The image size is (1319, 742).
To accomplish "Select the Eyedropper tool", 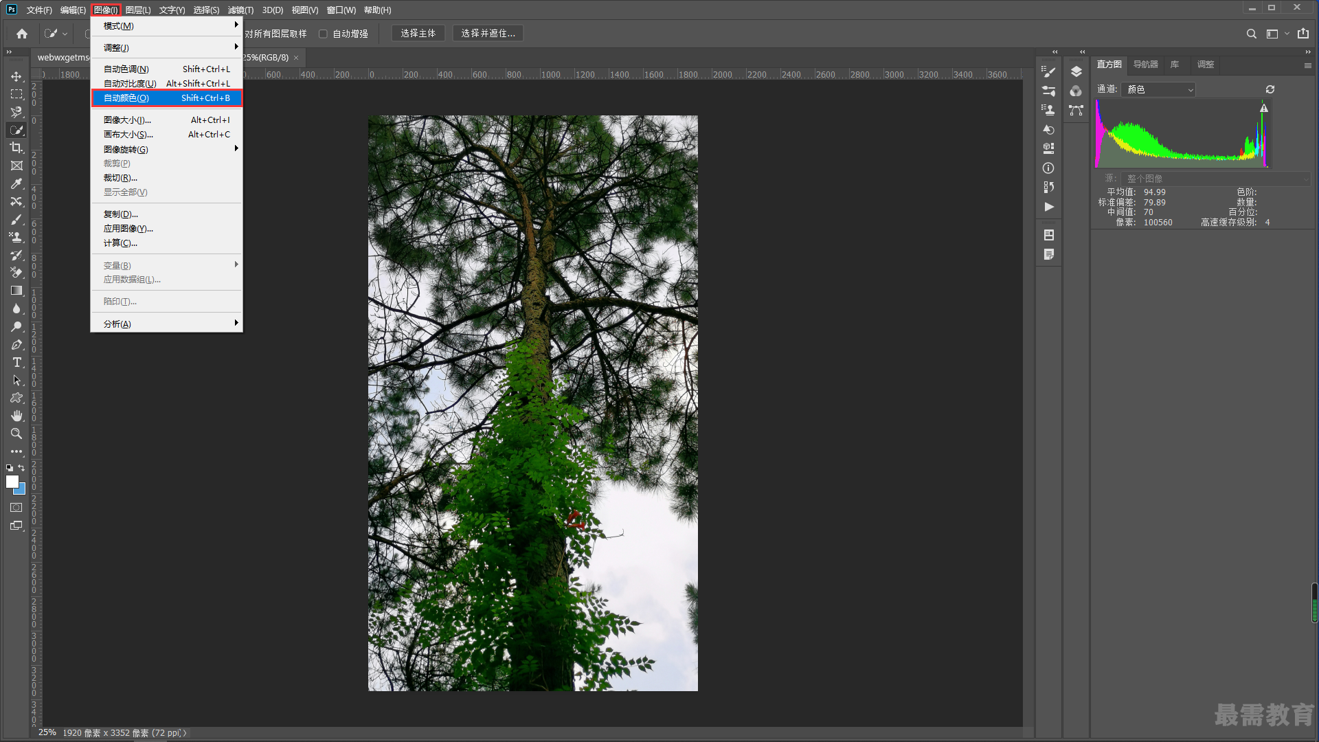I will tap(16, 183).
